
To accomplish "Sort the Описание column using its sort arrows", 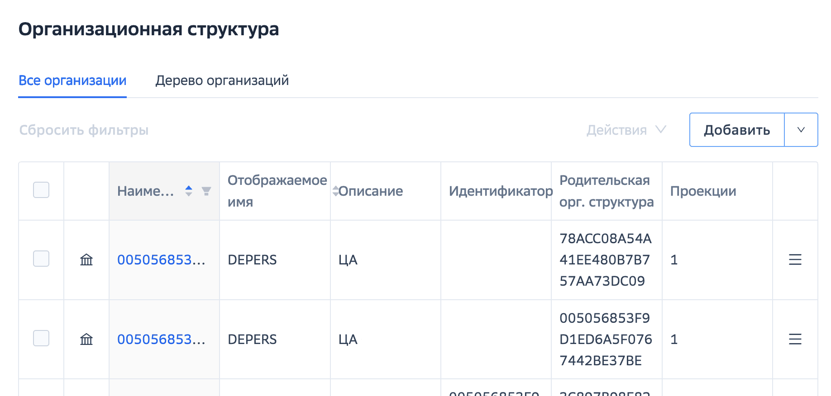I will click(334, 191).
